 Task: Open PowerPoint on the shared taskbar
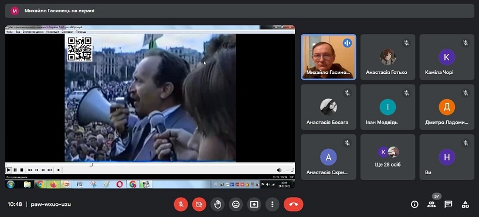click(x=66, y=184)
